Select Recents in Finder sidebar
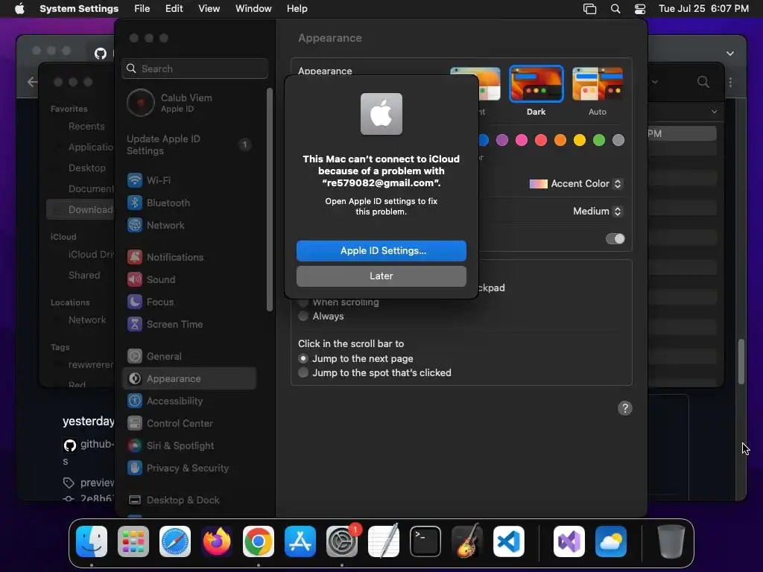763x572 pixels. click(x=86, y=127)
